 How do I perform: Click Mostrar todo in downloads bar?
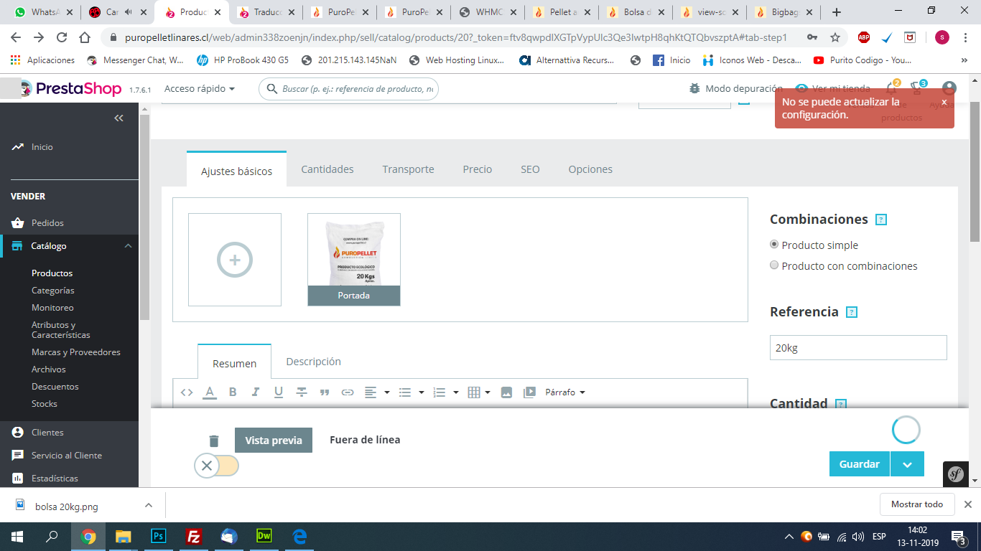pyautogui.click(x=917, y=504)
